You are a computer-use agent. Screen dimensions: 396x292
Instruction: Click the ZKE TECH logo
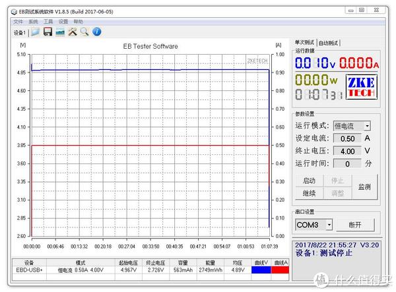[362, 87]
